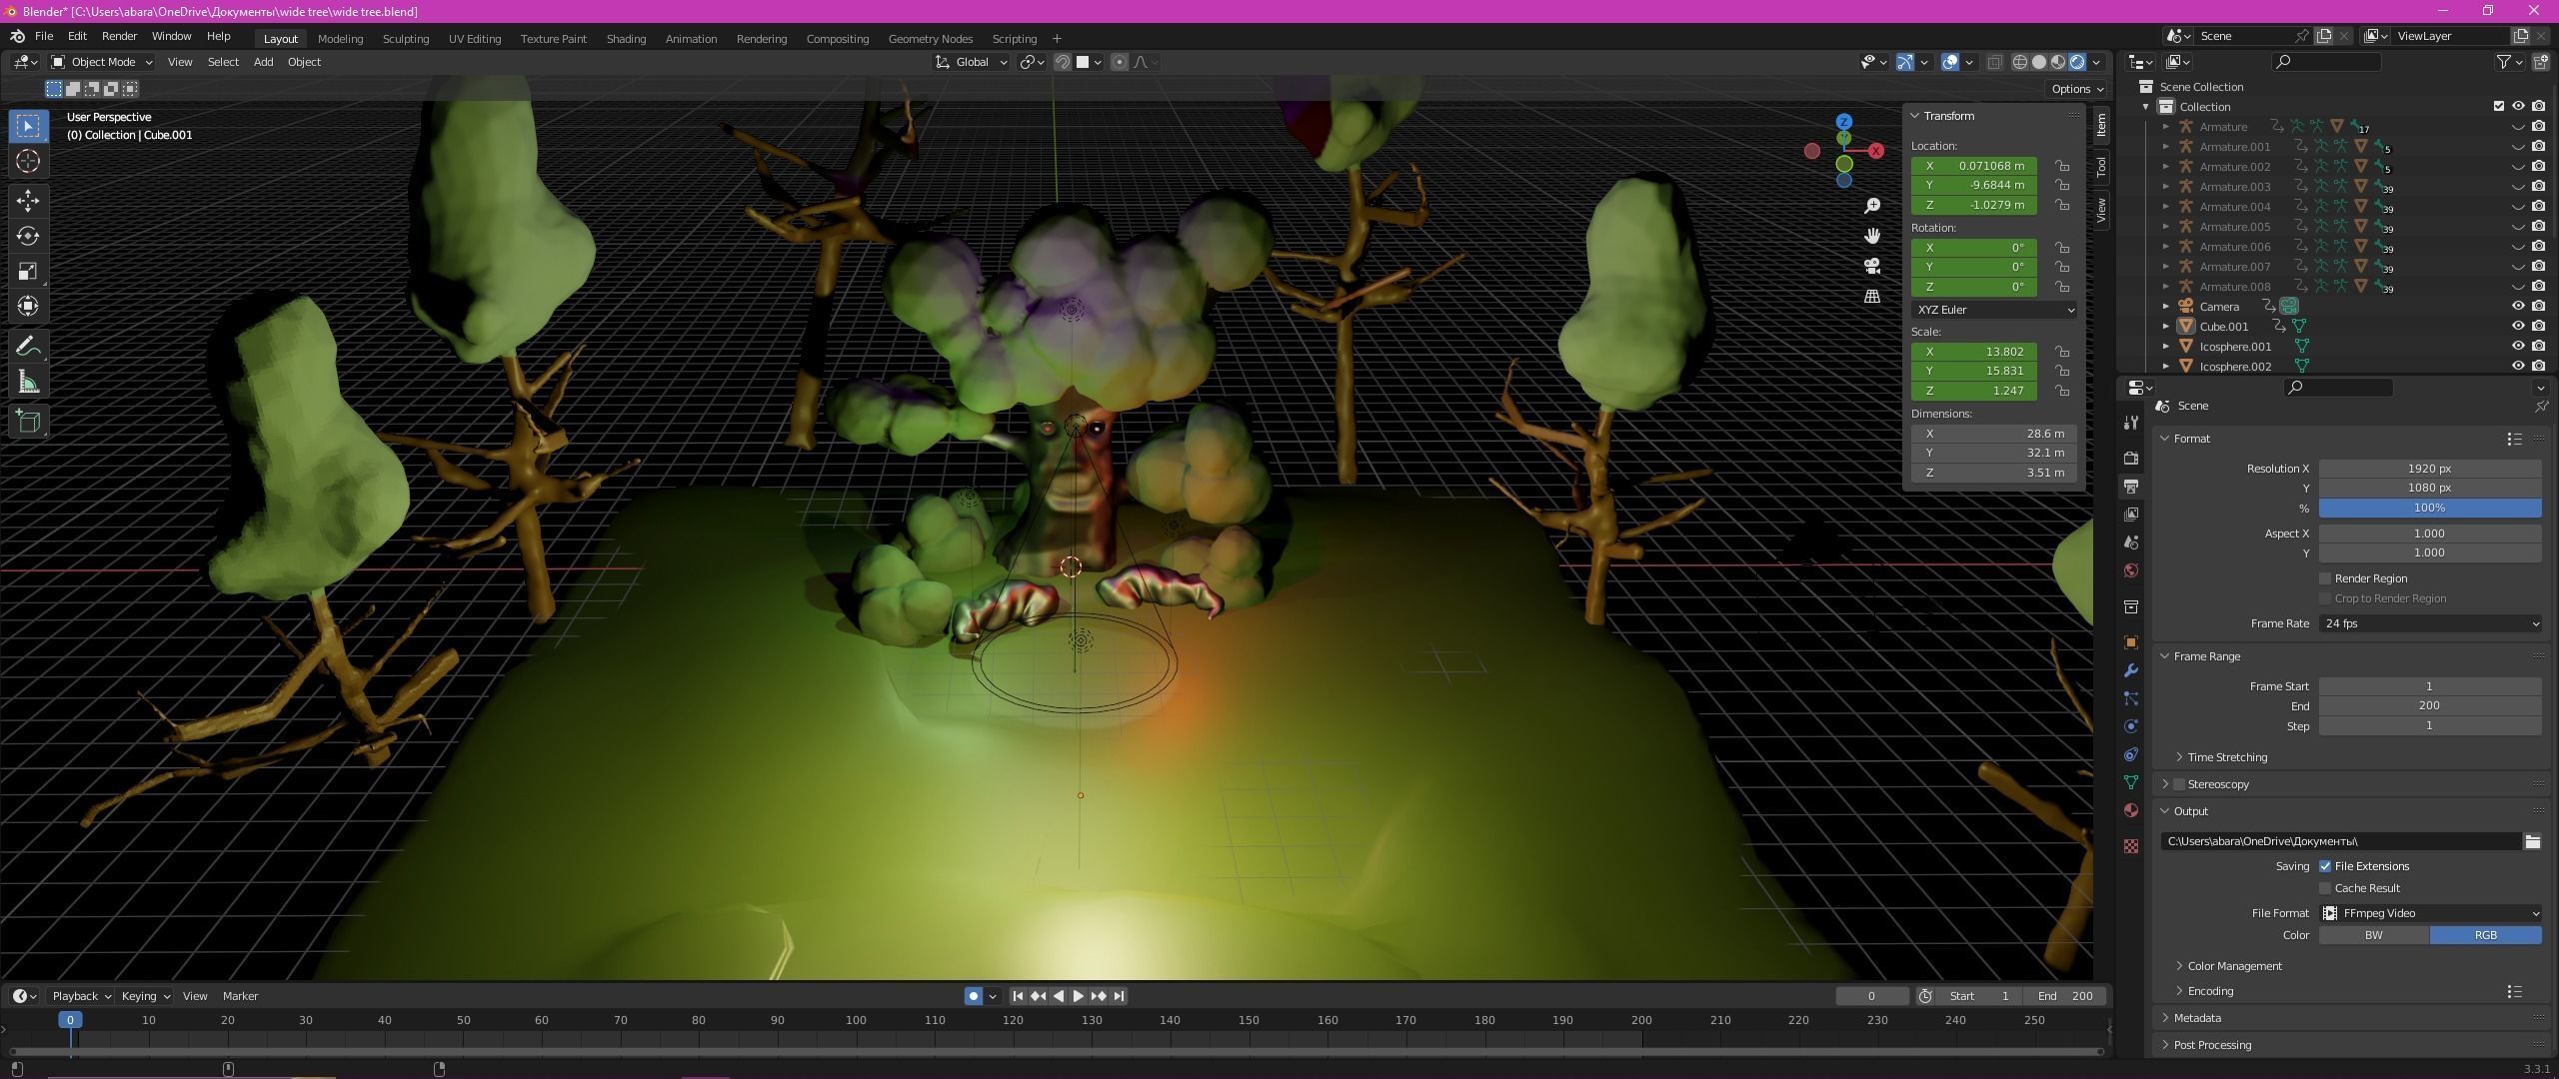Switch to wireframe viewport shading
2559x1079 pixels.
tap(2020, 62)
